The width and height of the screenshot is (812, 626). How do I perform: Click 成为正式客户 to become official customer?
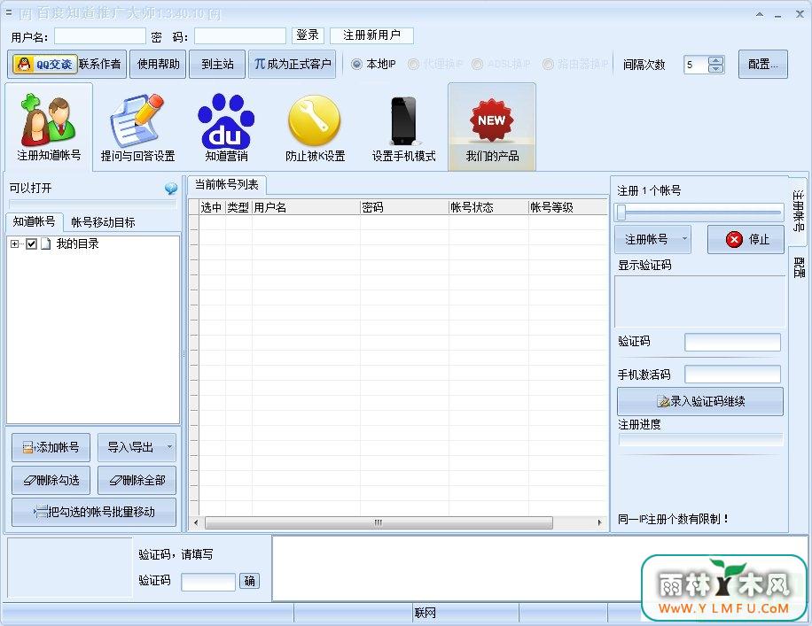coord(292,64)
